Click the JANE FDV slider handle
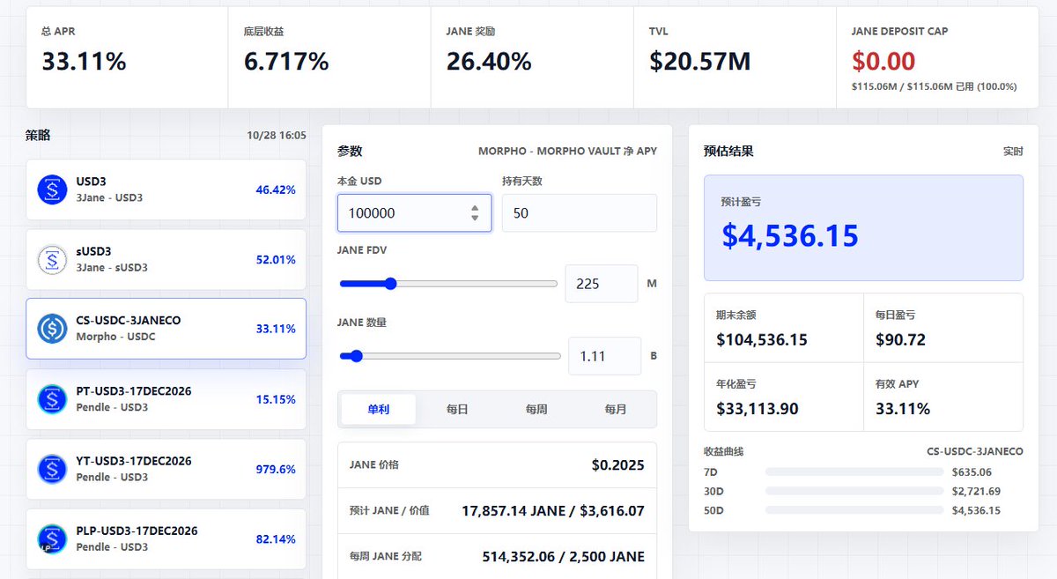Screen dimensions: 1057x579 click(x=390, y=284)
